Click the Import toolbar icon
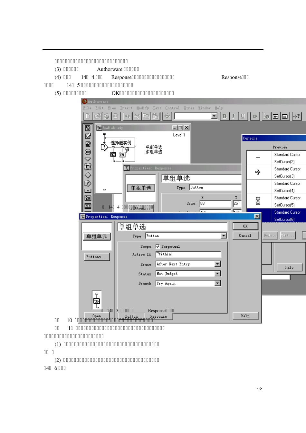The image size is (306, 433). [116, 116]
